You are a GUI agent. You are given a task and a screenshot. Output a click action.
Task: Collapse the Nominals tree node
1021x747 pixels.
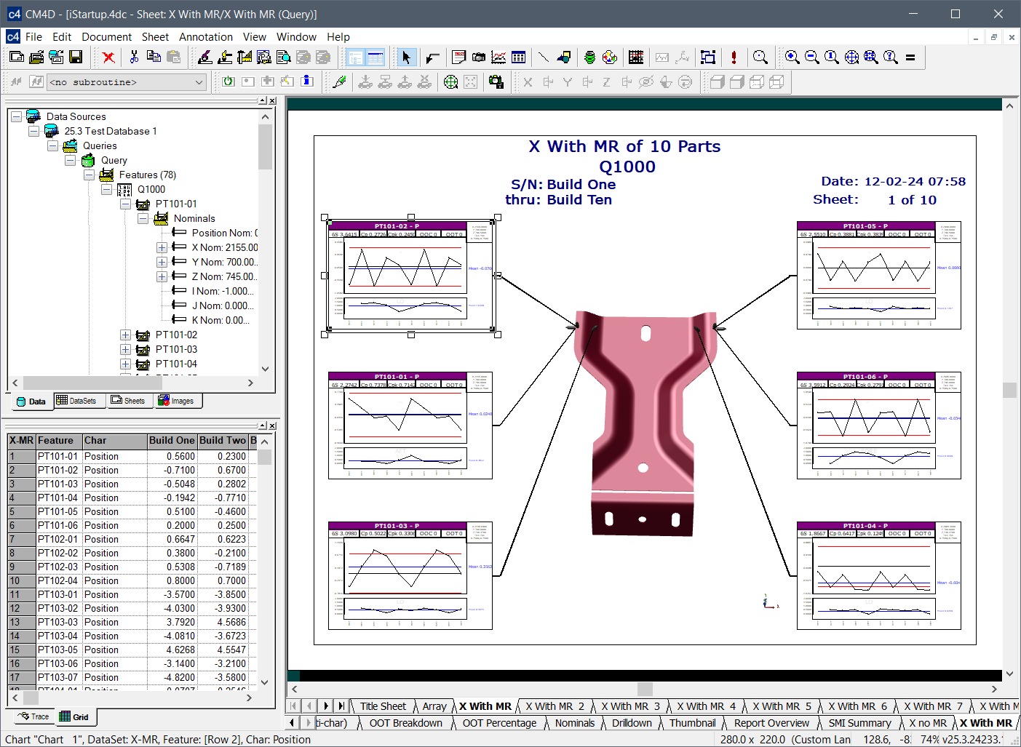pos(143,218)
